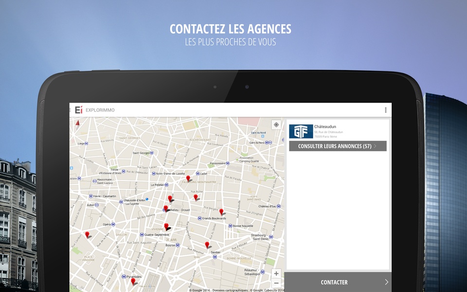Tap the Saint-Georges metro station icon

152,153
